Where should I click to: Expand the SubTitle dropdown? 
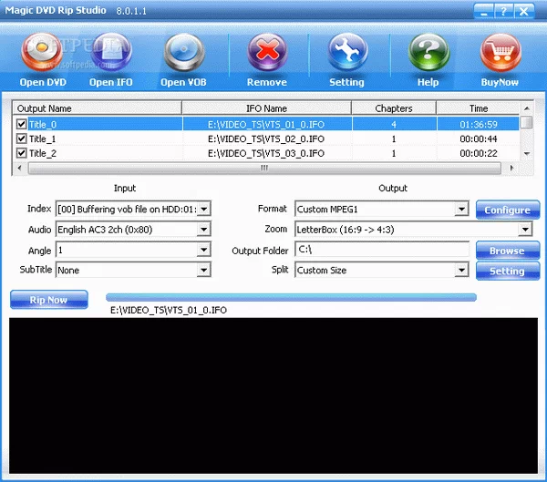click(x=204, y=270)
